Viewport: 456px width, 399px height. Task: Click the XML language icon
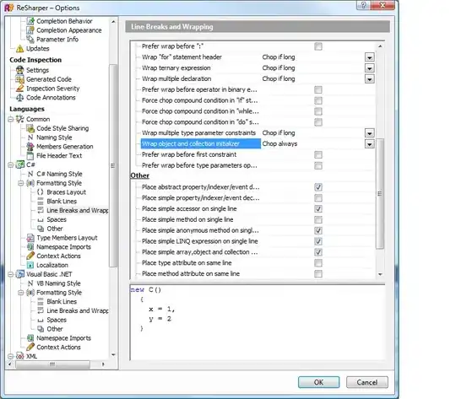(x=19, y=356)
